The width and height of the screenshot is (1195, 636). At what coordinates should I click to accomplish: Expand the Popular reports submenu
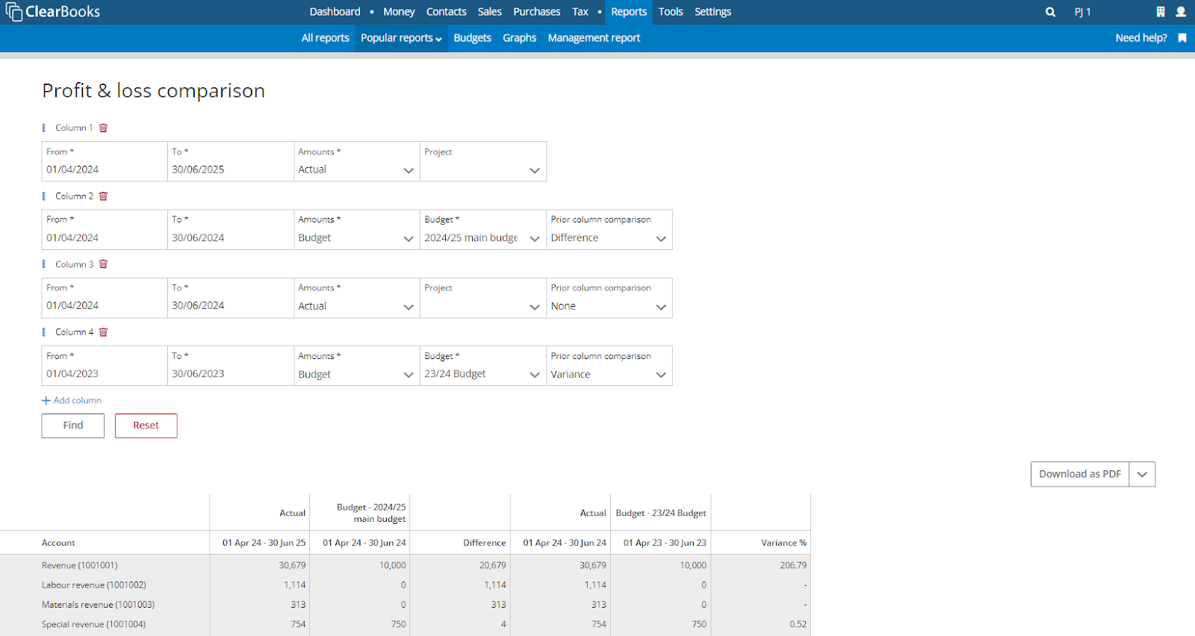pyautogui.click(x=401, y=38)
